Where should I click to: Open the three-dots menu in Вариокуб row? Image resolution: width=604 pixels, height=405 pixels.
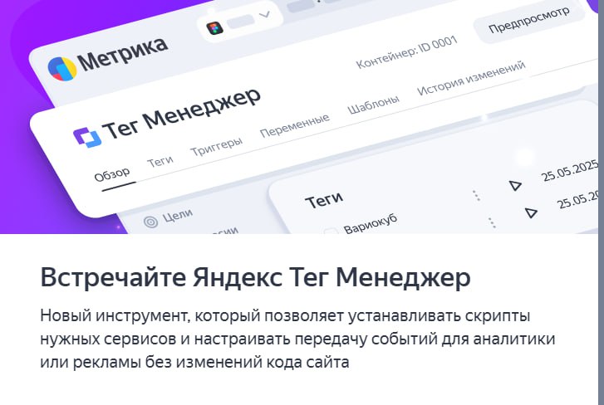tap(492, 223)
